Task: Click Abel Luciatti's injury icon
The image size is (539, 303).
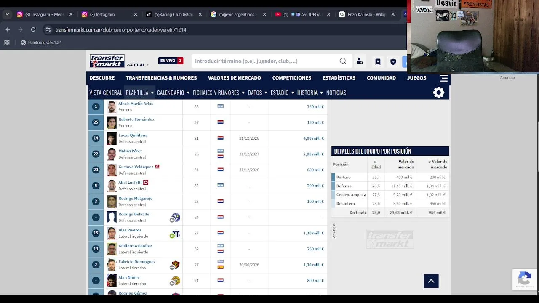Action: 146,182
